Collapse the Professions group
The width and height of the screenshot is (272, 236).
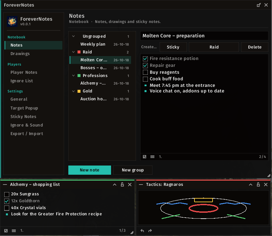coord(73,75)
